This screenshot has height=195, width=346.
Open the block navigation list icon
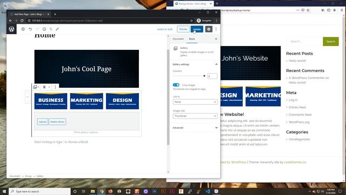(51, 29)
